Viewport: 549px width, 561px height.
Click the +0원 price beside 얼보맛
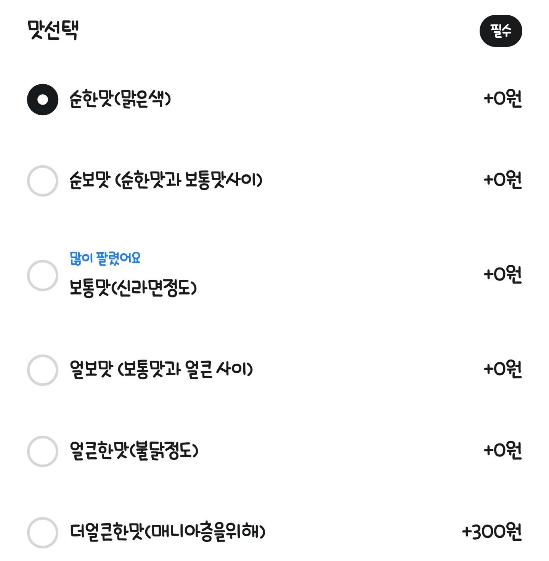click(x=502, y=369)
